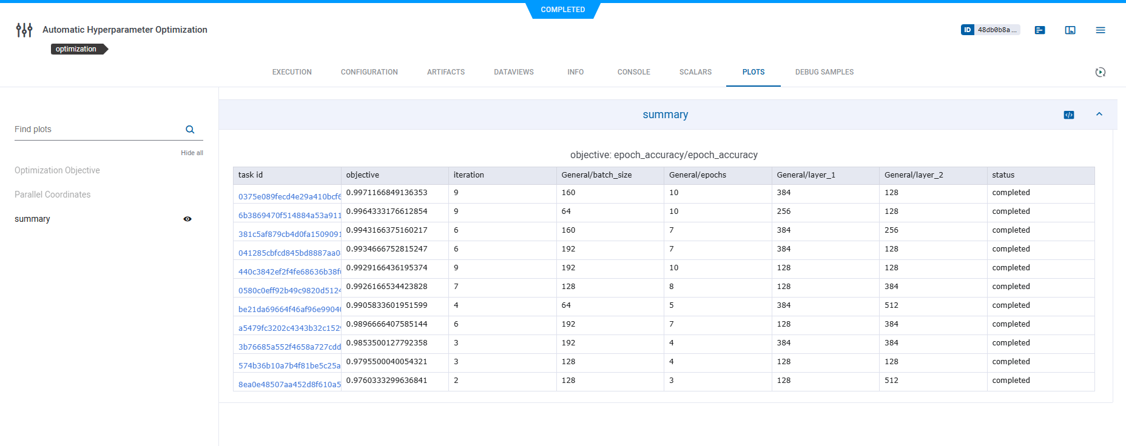The image size is (1126, 446).
Task: Collapse the summary section chevron
Action: point(1099,115)
